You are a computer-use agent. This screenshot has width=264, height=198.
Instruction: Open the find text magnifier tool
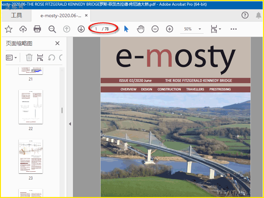(x=52, y=29)
